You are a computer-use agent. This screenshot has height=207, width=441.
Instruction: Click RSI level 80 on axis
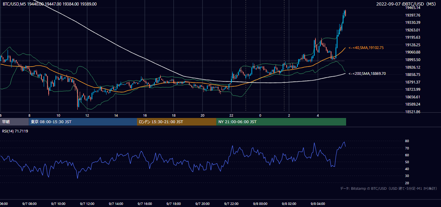click(x=407, y=141)
